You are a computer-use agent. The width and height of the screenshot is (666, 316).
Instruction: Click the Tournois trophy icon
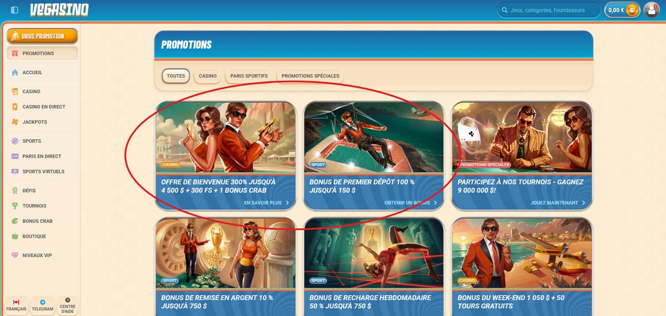(x=15, y=206)
